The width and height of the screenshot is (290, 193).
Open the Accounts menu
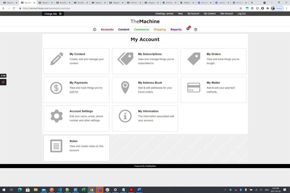(x=107, y=29)
